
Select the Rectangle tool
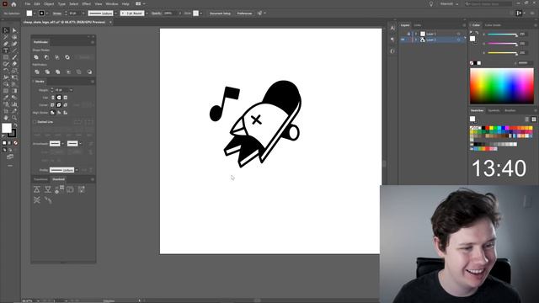(x=6, y=57)
